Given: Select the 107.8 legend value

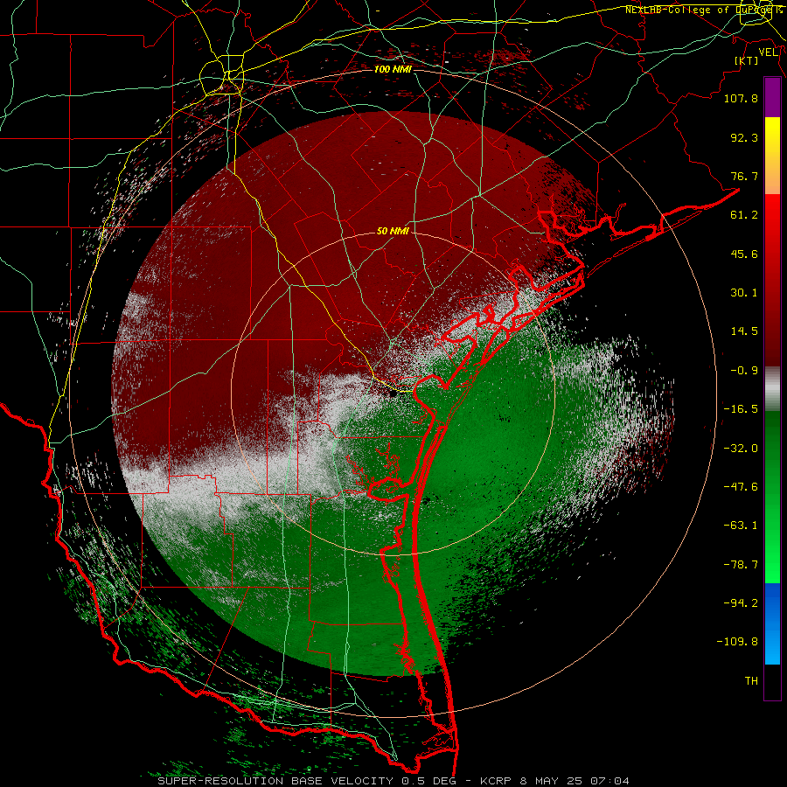Looking at the screenshot, I should coord(741,98).
